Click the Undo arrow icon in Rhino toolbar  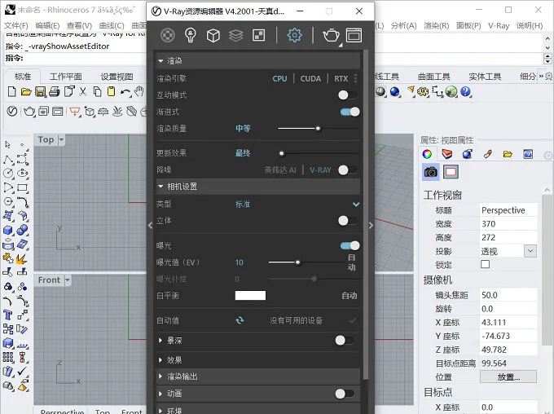pyautogui.click(x=125, y=92)
